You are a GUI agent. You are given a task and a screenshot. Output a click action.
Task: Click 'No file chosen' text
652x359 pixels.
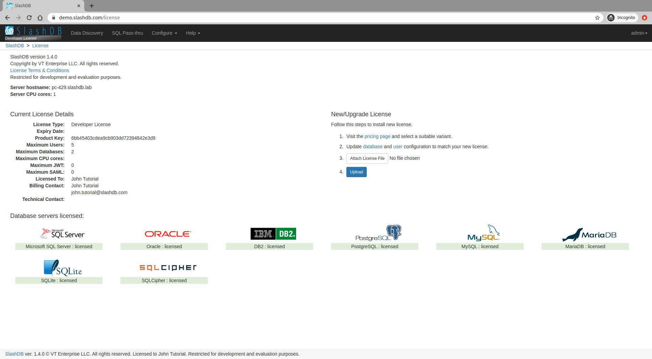pyautogui.click(x=404, y=158)
